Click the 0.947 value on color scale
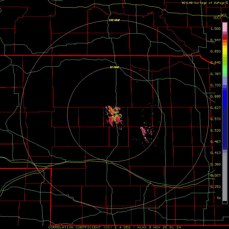This screenshot has width=229, height=229. (216, 40)
